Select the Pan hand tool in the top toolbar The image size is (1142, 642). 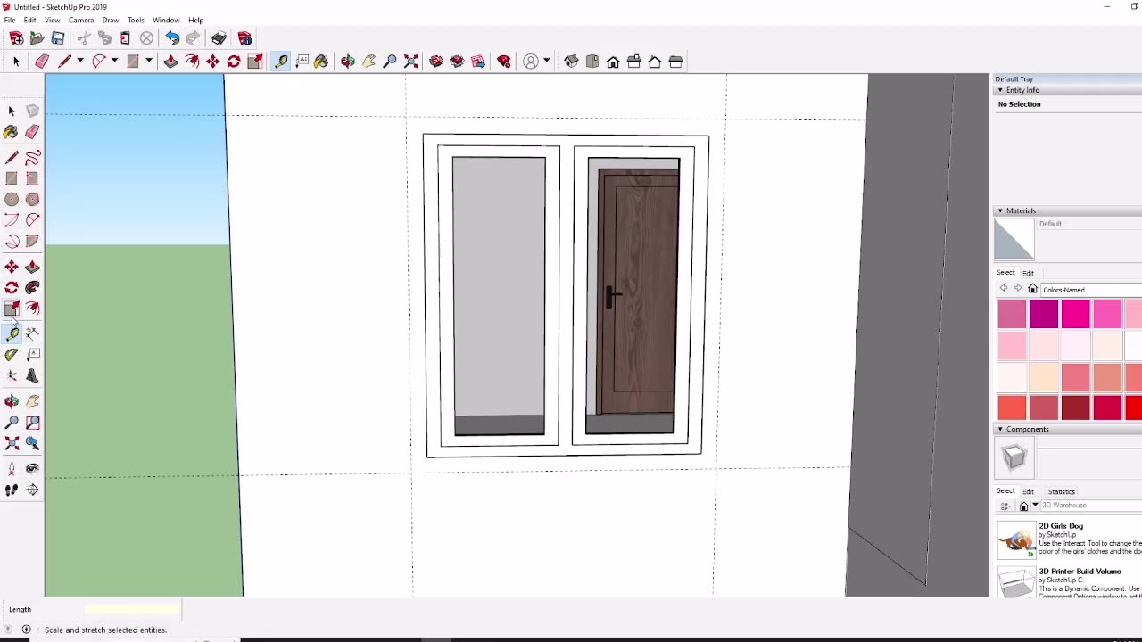[368, 62]
